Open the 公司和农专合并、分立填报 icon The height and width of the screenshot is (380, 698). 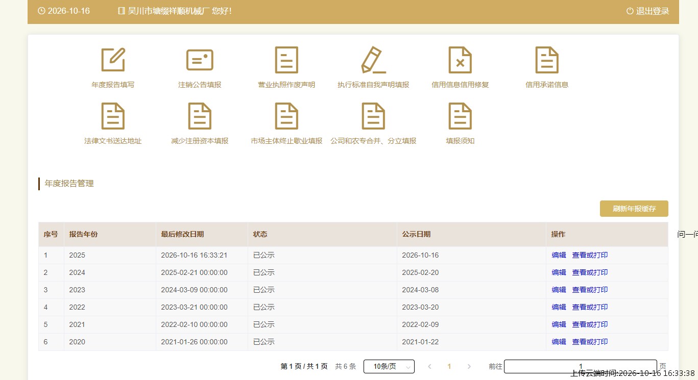pos(373,116)
